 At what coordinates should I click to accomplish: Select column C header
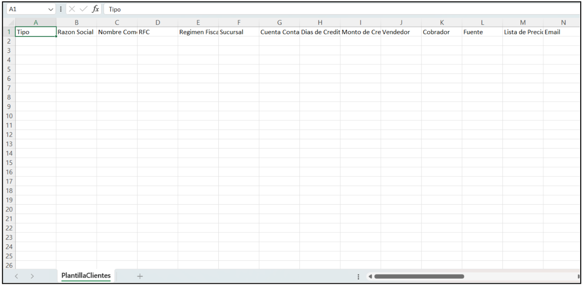coord(117,23)
